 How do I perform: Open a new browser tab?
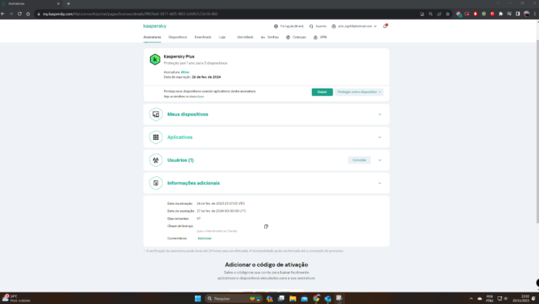69,3
